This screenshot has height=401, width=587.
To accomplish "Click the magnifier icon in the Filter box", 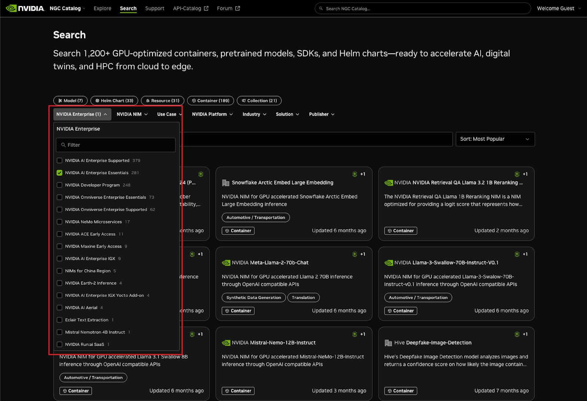I will point(63,145).
